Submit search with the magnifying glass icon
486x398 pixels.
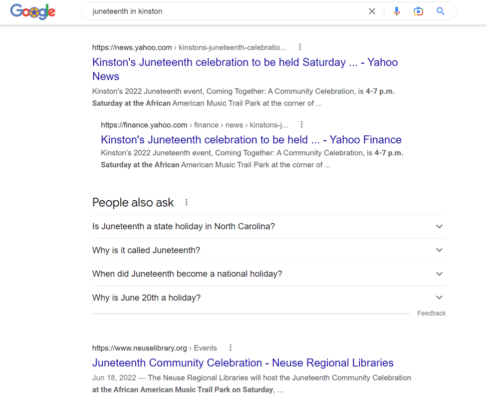[441, 11]
